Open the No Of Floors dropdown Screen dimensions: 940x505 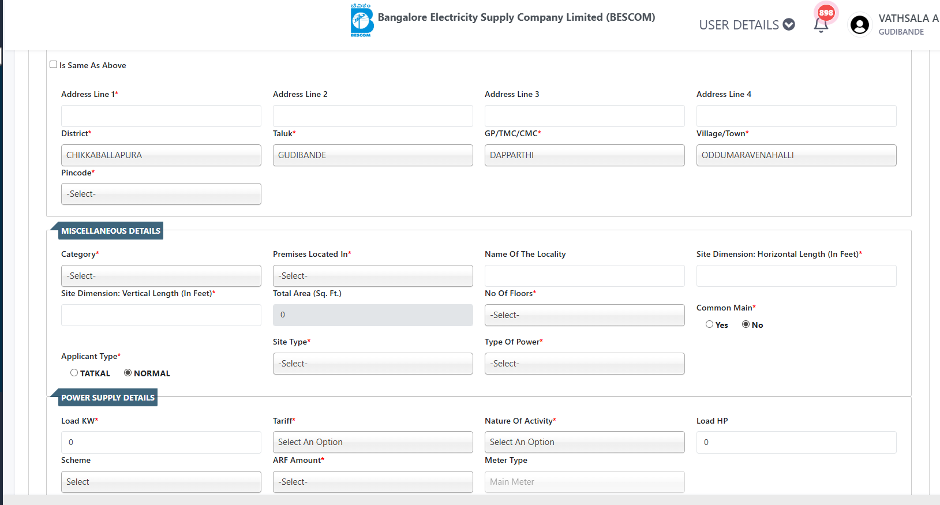(585, 315)
